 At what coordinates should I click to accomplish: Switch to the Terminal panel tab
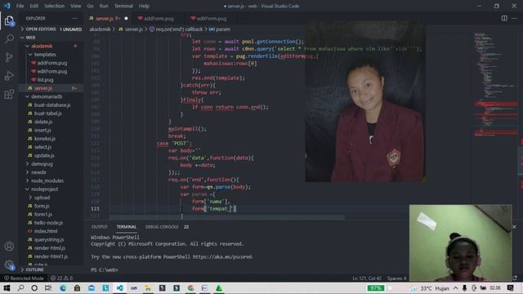tap(127, 227)
